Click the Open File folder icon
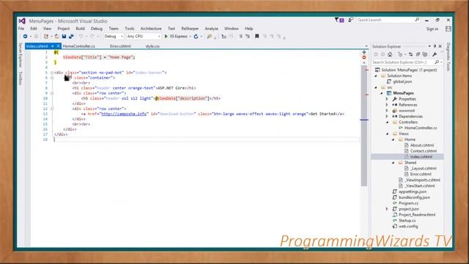This screenshot has height=264, width=469. tap(57, 36)
